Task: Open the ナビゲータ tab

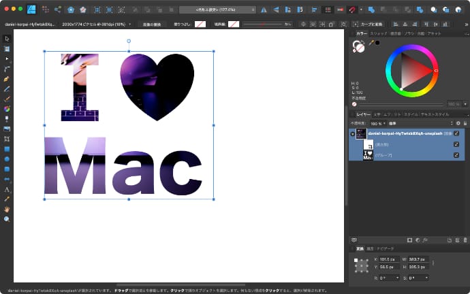Action: (385, 248)
